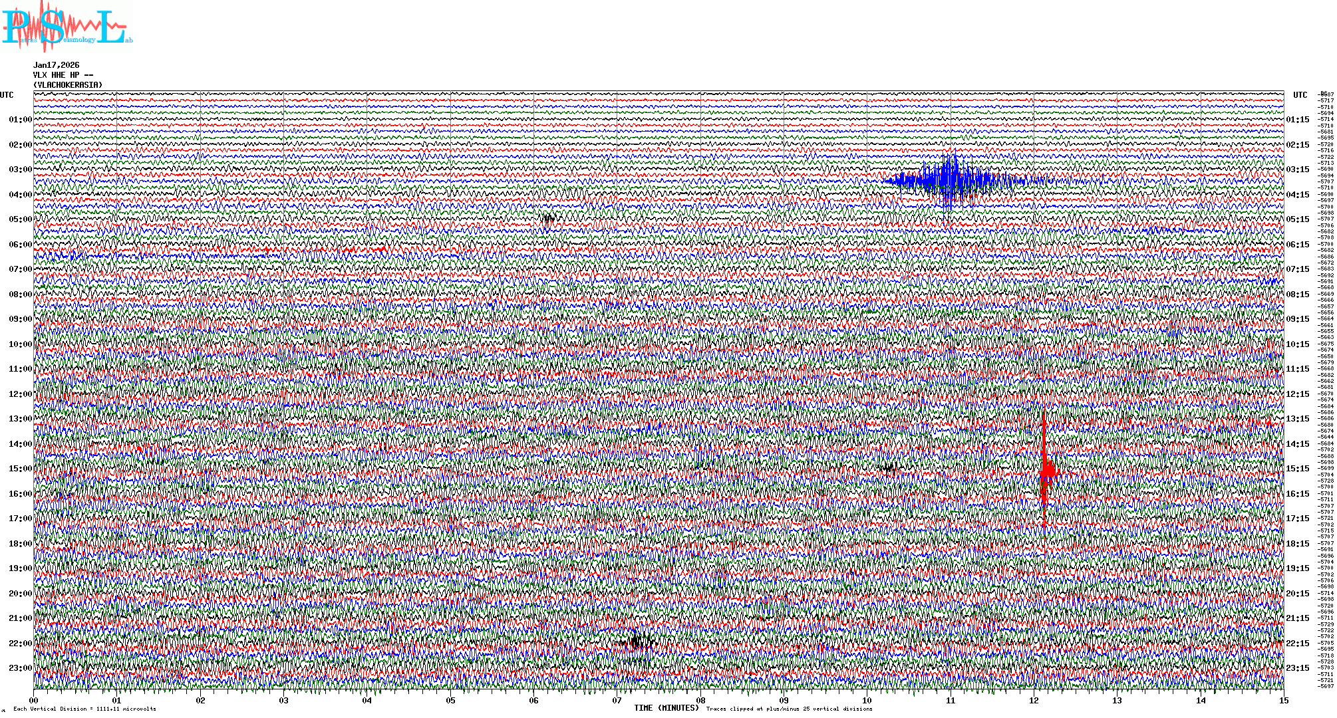
Task: Click the vertical division microvolts note
Action: [84, 709]
